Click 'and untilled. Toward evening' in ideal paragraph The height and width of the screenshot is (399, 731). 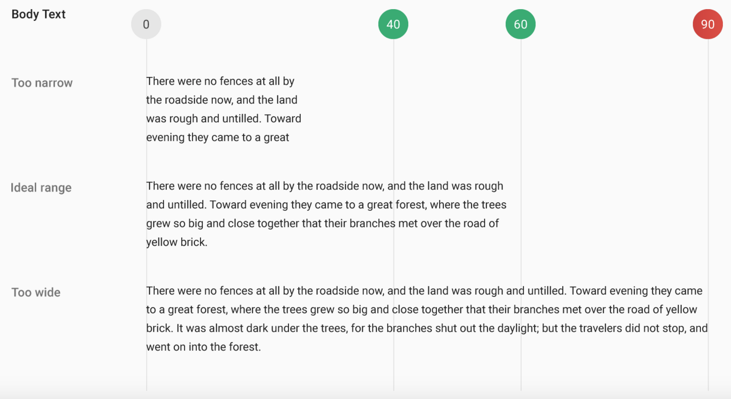[326, 205]
